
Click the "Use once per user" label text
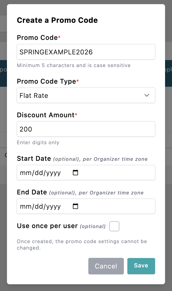[x=47, y=226]
